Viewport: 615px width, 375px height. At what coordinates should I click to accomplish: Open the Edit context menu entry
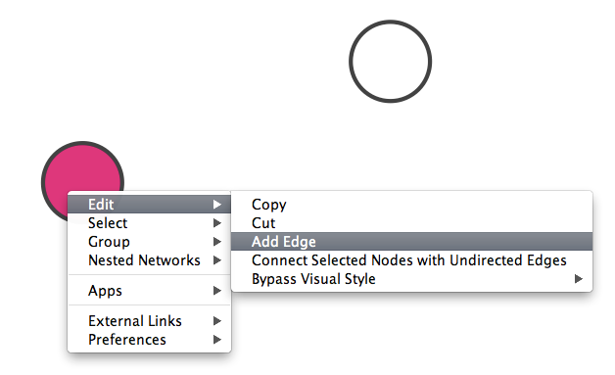(149, 204)
